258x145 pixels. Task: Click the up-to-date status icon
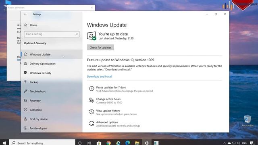pyautogui.click(x=92, y=36)
